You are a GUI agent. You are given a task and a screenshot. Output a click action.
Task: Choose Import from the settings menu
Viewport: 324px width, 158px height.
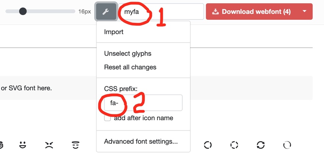point(114,32)
